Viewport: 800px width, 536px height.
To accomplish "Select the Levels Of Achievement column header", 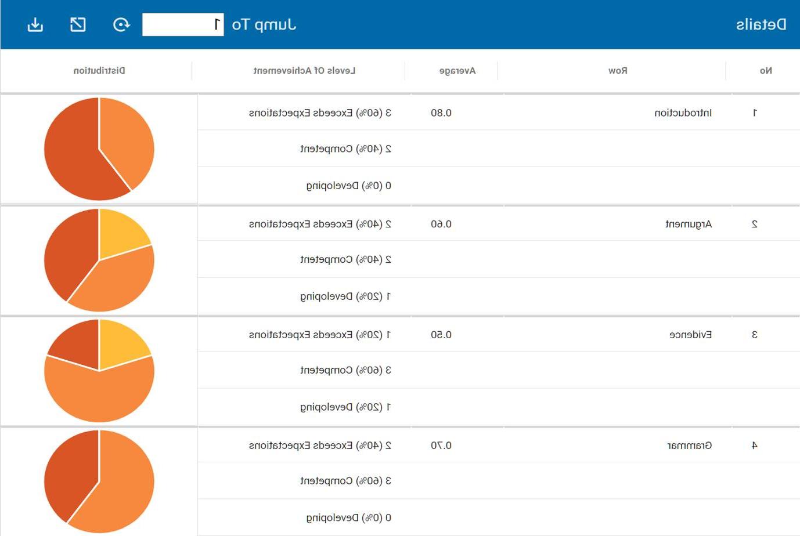I will click(x=304, y=71).
